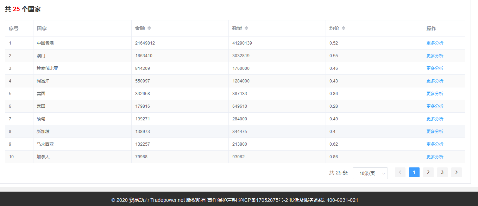Open 更多分析 for 美国

(435, 93)
